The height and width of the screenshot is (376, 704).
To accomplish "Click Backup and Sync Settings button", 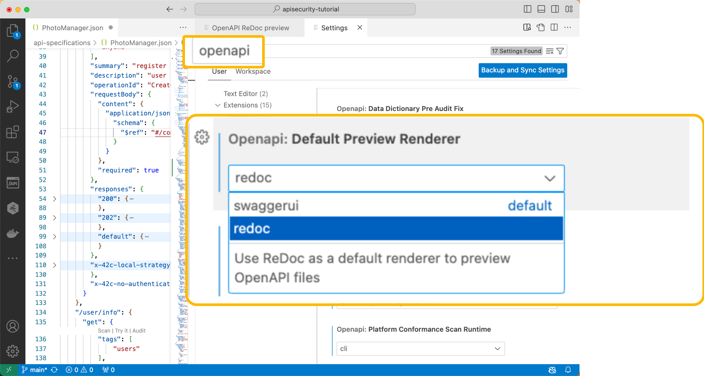I will [x=523, y=70].
